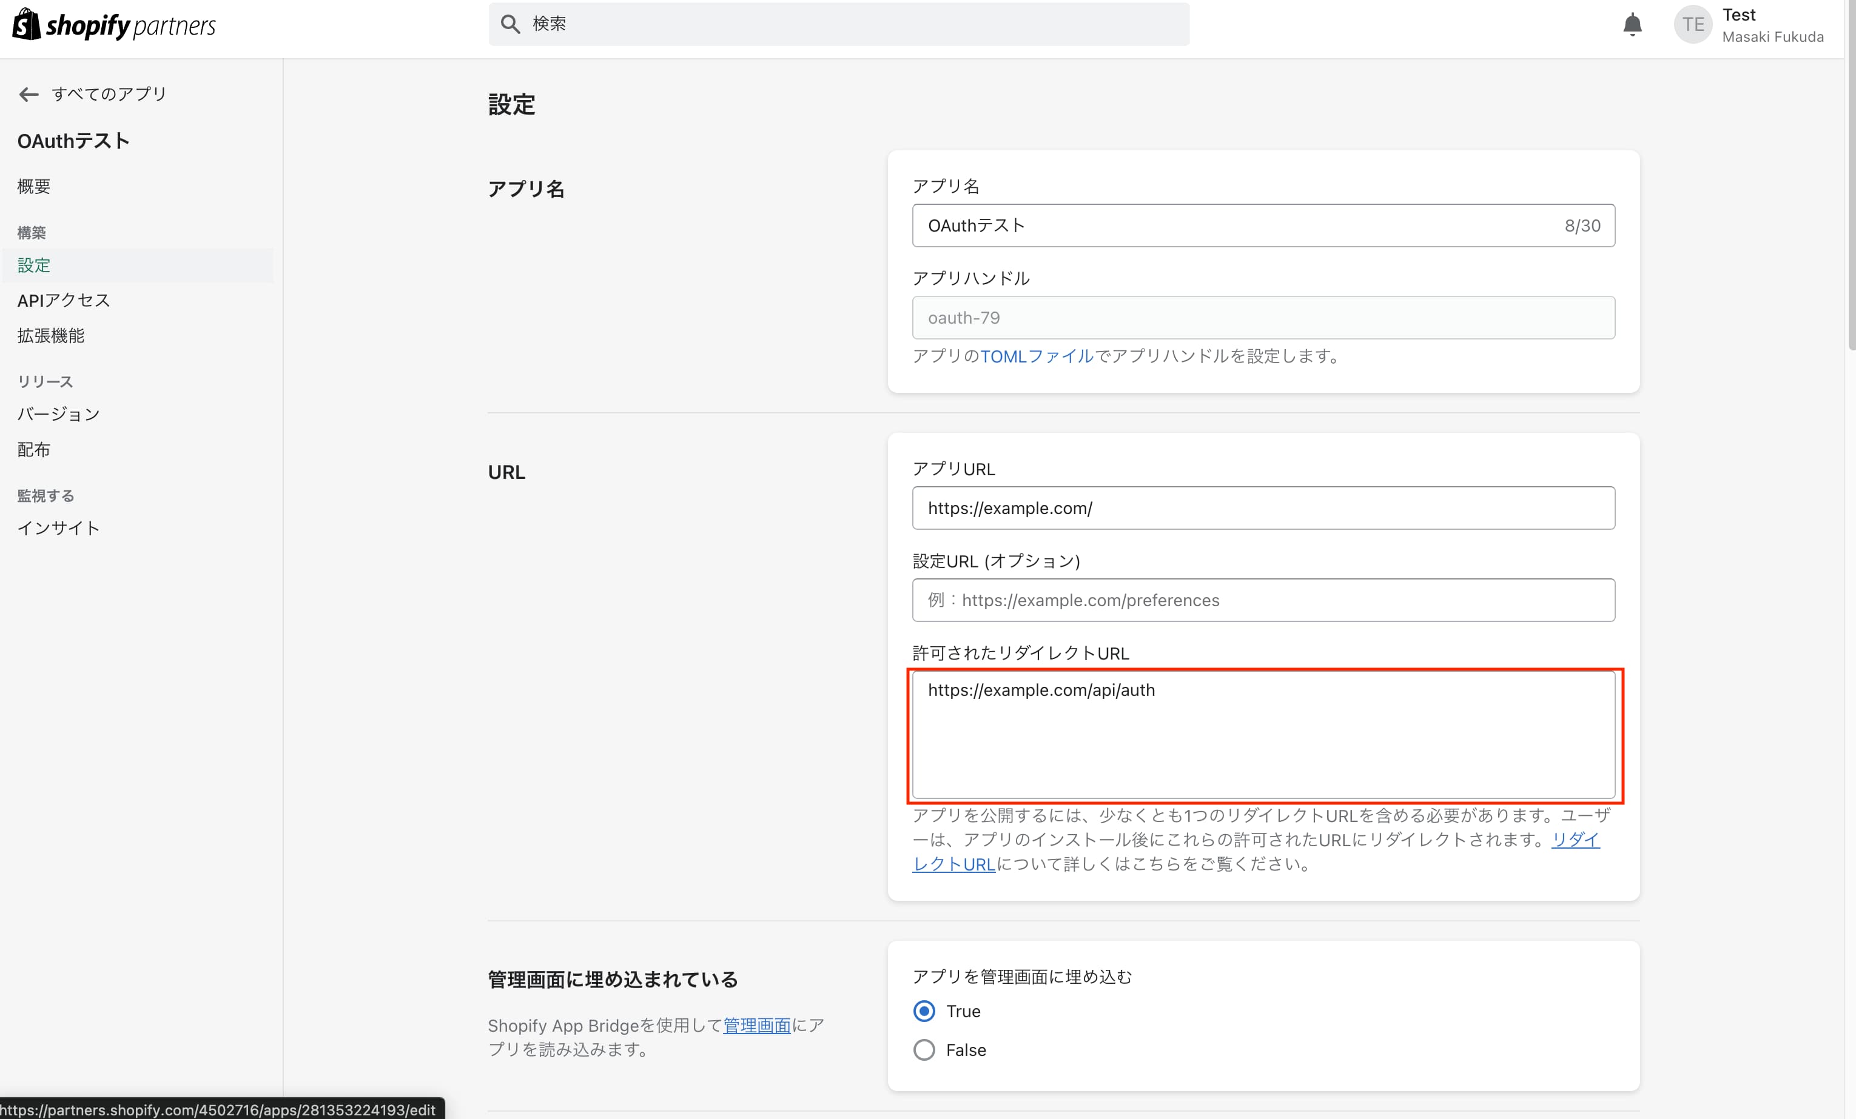Image resolution: width=1856 pixels, height=1119 pixels.
Task: Open the notifications bell
Action: [x=1632, y=25]
